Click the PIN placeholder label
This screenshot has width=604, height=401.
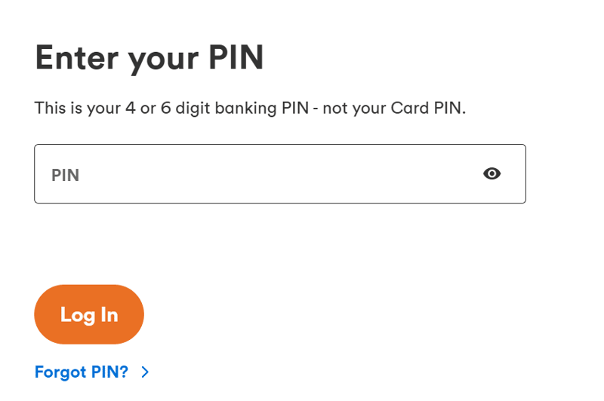coord(66,176)
